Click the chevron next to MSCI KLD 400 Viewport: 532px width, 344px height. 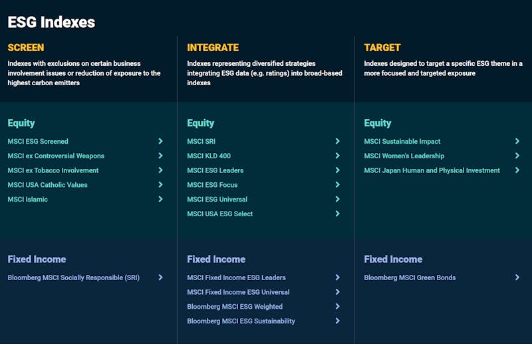pyautogui.click(x=338, y=156)
